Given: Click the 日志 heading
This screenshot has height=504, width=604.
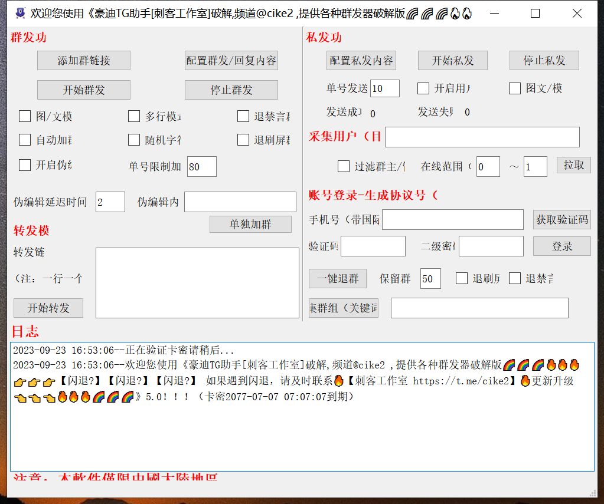Looking at the screenshot, I should click(x=25, y=331).
